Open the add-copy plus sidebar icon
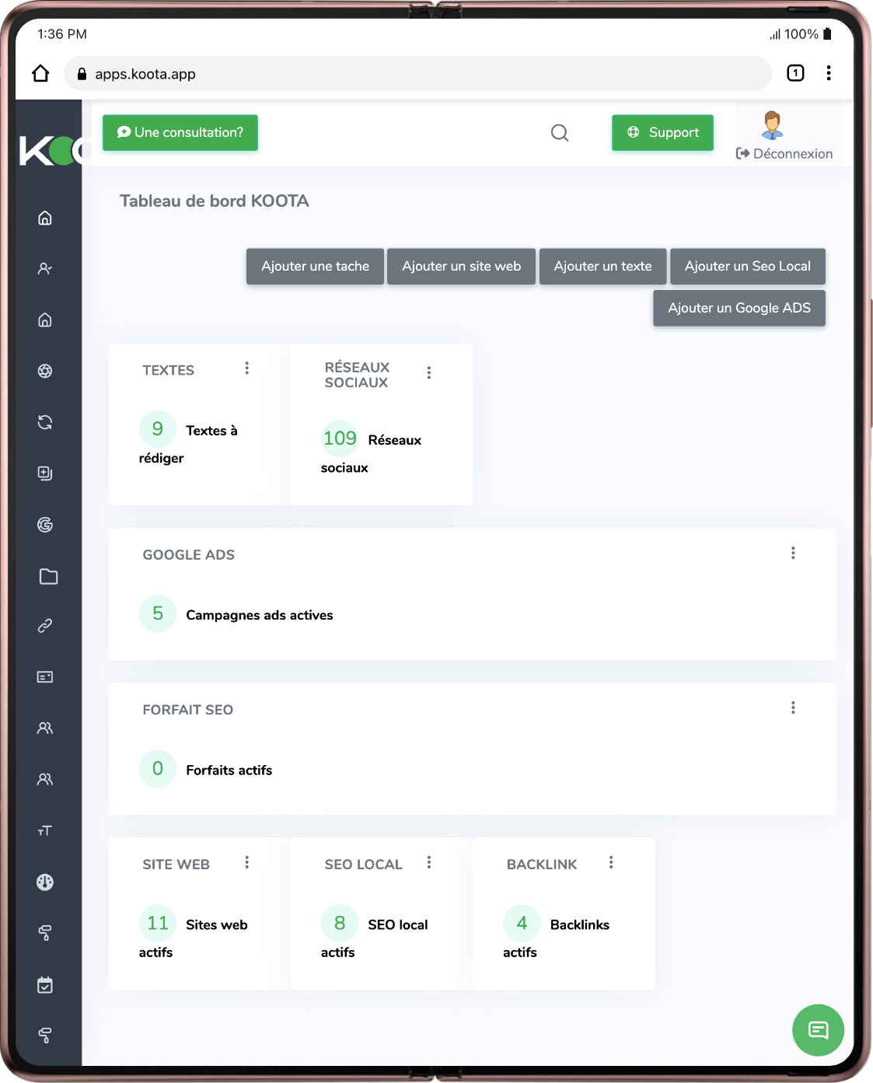Viewport: 873px width, 1083px height. (x=45, y=473)
